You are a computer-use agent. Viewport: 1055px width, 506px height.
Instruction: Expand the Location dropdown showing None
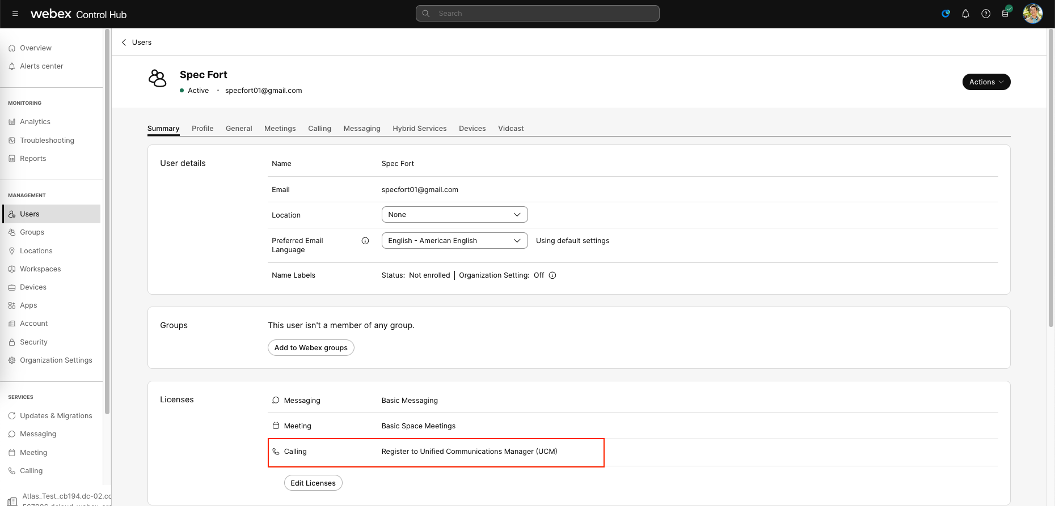(x=454, y=215)
